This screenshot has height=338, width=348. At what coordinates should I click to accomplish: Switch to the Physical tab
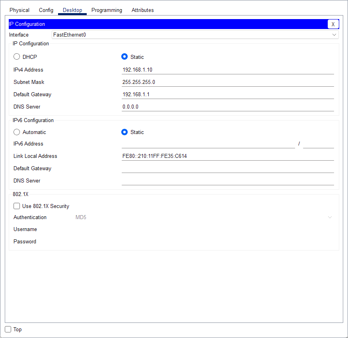(x=19, y=10)
